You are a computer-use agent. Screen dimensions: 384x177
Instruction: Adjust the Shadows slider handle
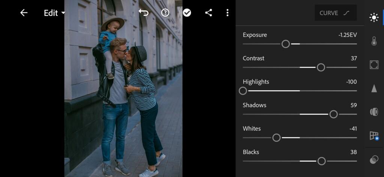coord(333,114)
